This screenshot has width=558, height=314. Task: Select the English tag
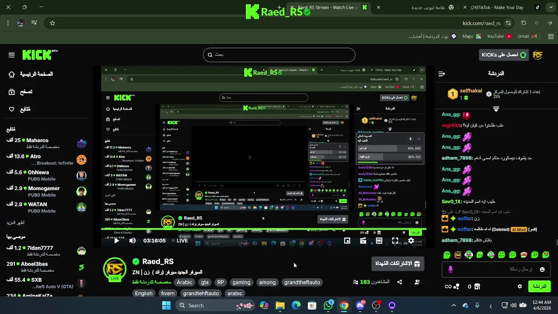click(x=143, y=294)
